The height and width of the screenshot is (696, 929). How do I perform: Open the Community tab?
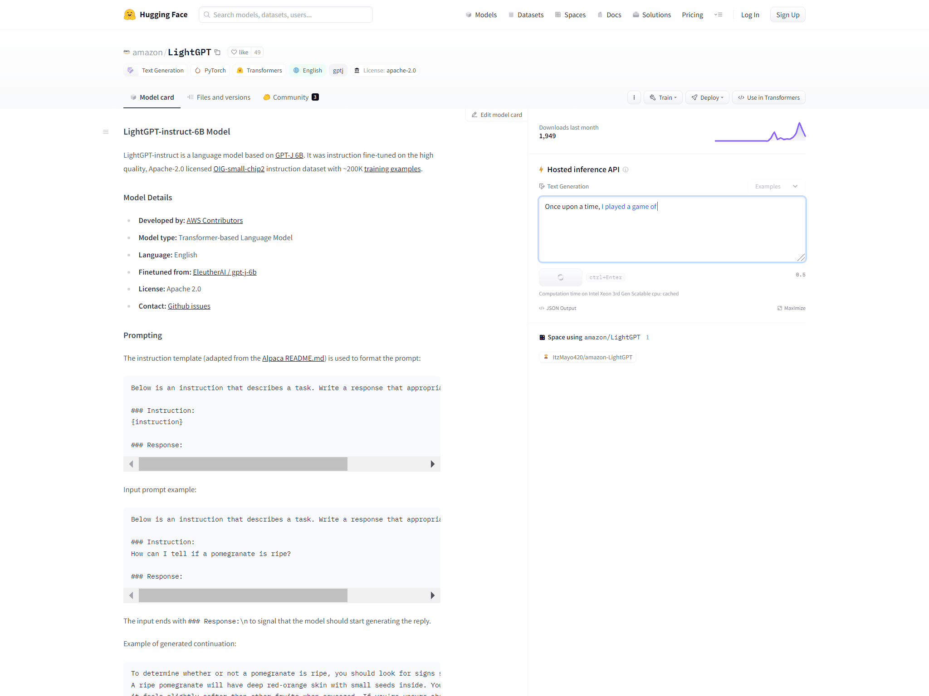291,97
